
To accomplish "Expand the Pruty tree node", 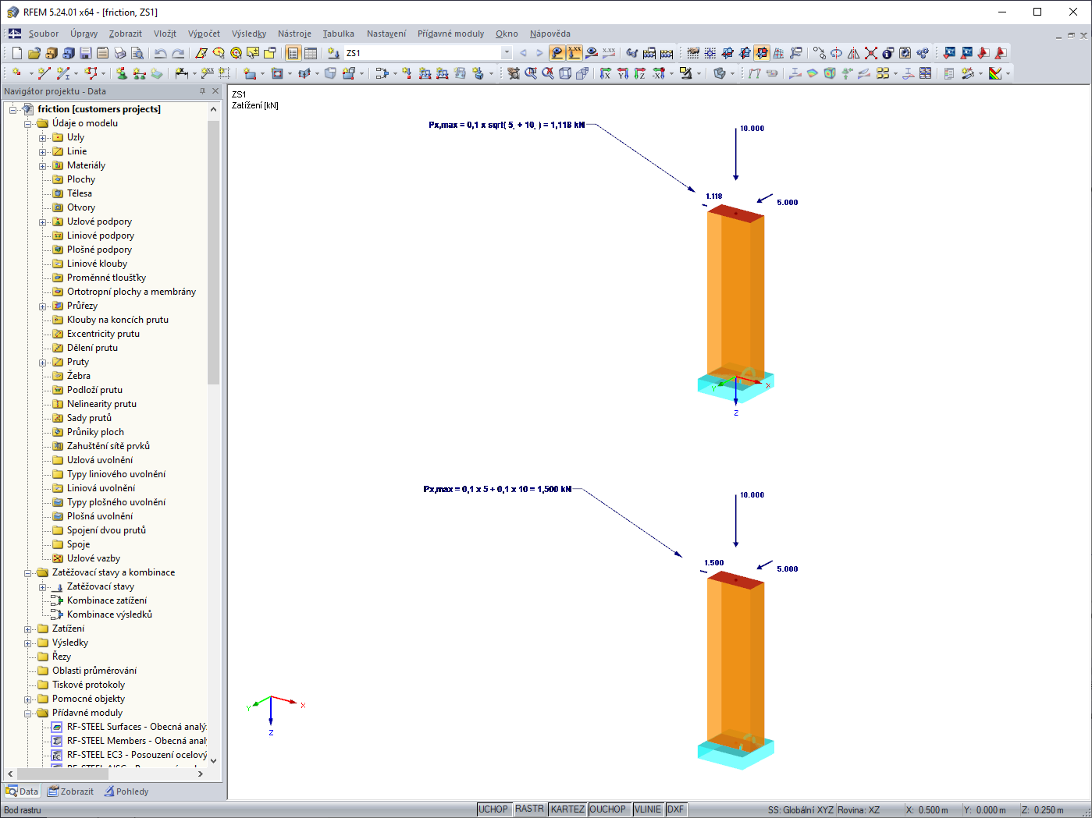I will pyautogui.click(x=43, y=363).
